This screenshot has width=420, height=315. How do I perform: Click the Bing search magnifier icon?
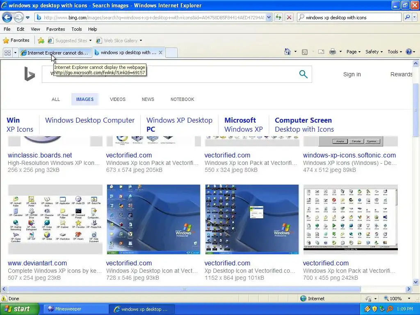tap(303, 74)
